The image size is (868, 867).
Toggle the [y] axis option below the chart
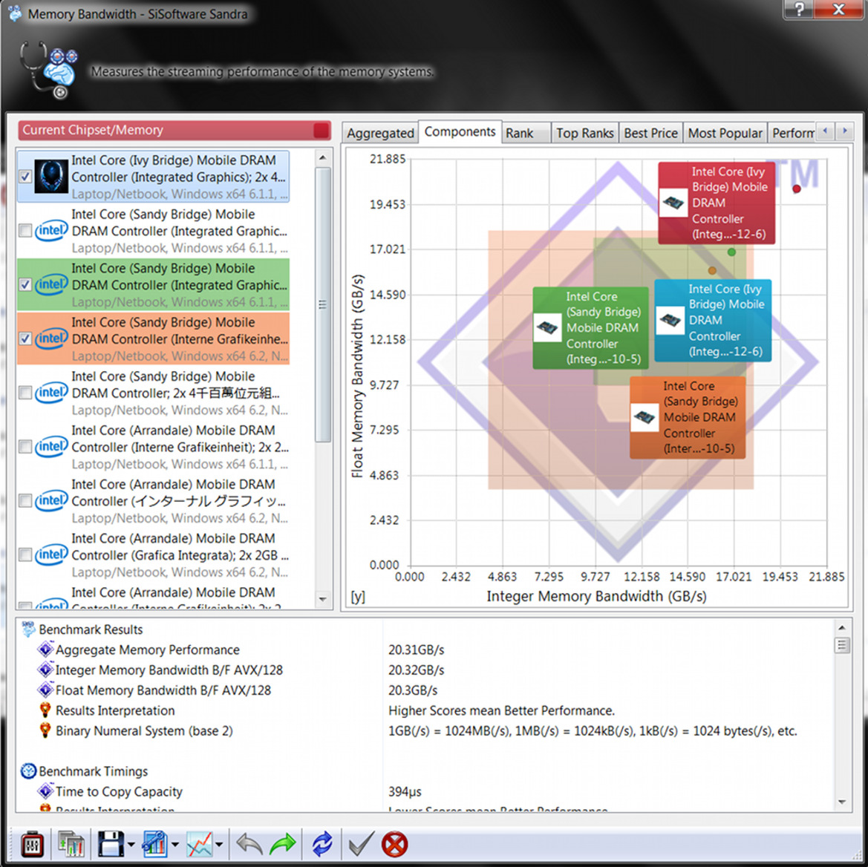coord(358,597)
